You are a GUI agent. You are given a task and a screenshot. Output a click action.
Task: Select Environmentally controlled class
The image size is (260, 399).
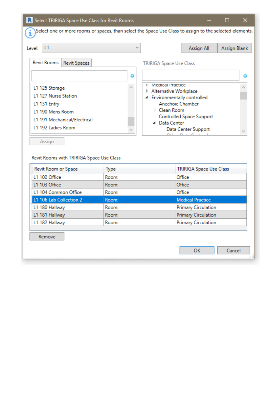tap(179, 97)
